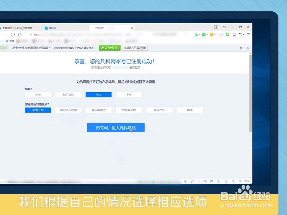287x215 pixels.
Task: Click the zoom magnifier 100% in status bar
Action: [x=244, y=181]
